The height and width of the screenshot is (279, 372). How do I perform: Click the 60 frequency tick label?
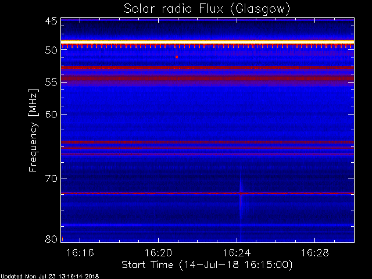click(x=51, y=115)
